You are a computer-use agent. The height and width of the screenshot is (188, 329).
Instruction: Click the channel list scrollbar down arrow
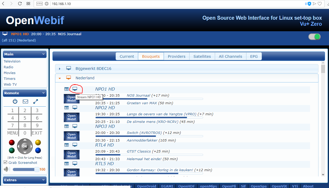coord(323,174)
